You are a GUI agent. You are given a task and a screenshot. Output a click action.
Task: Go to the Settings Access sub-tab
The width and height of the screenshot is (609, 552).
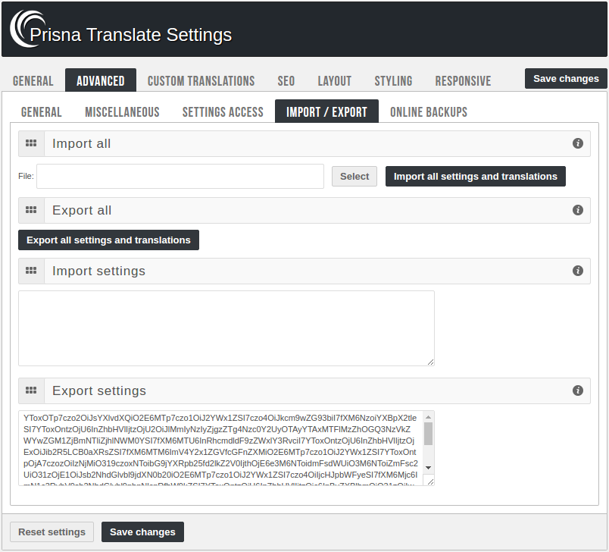click(x=223, y=112)
